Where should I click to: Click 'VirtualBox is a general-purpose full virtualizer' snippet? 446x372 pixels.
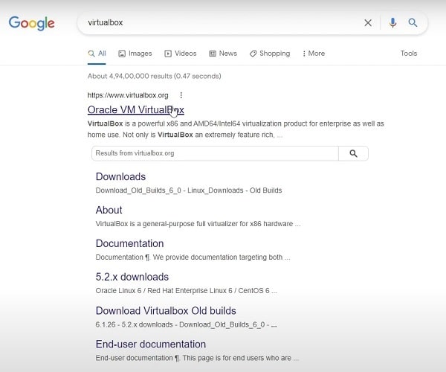198,224
